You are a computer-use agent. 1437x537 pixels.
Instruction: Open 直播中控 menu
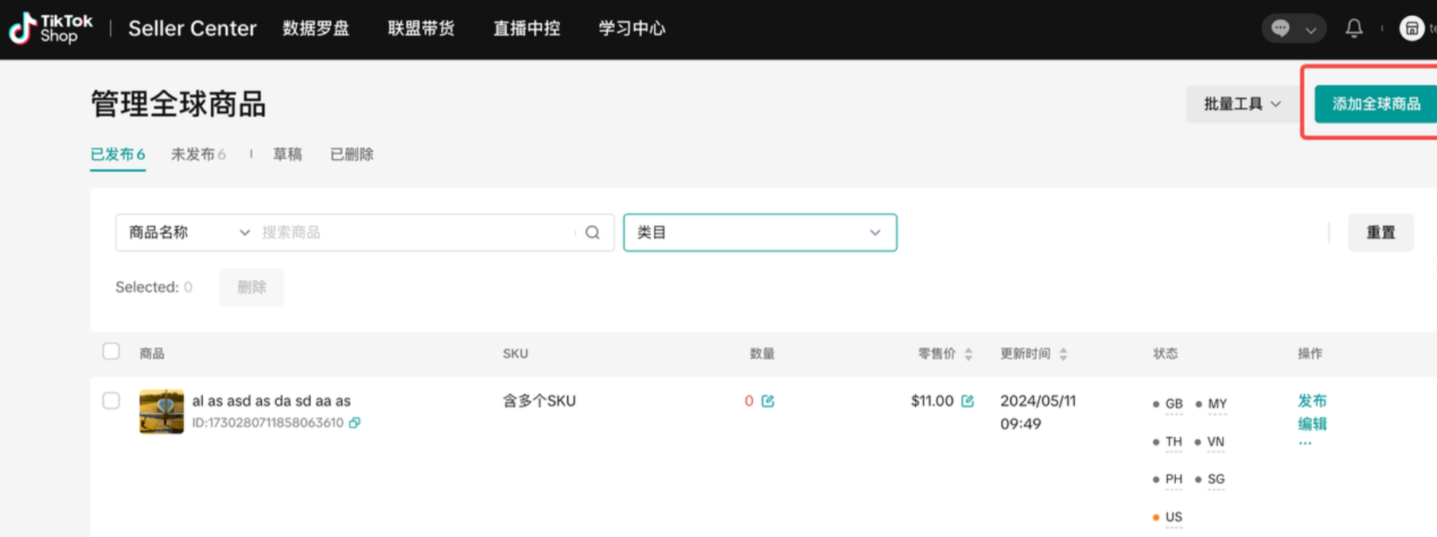[527, 29]
